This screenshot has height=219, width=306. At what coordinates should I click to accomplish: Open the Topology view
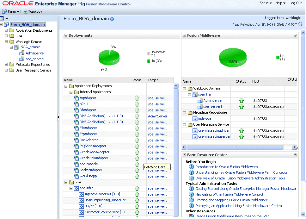33,11
